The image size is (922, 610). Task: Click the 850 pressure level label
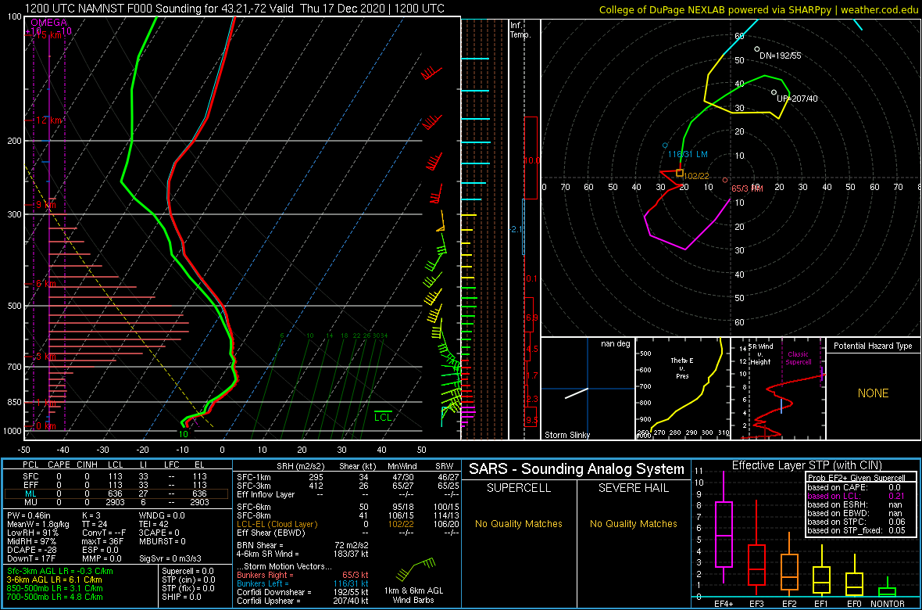(x=16, y=402)
